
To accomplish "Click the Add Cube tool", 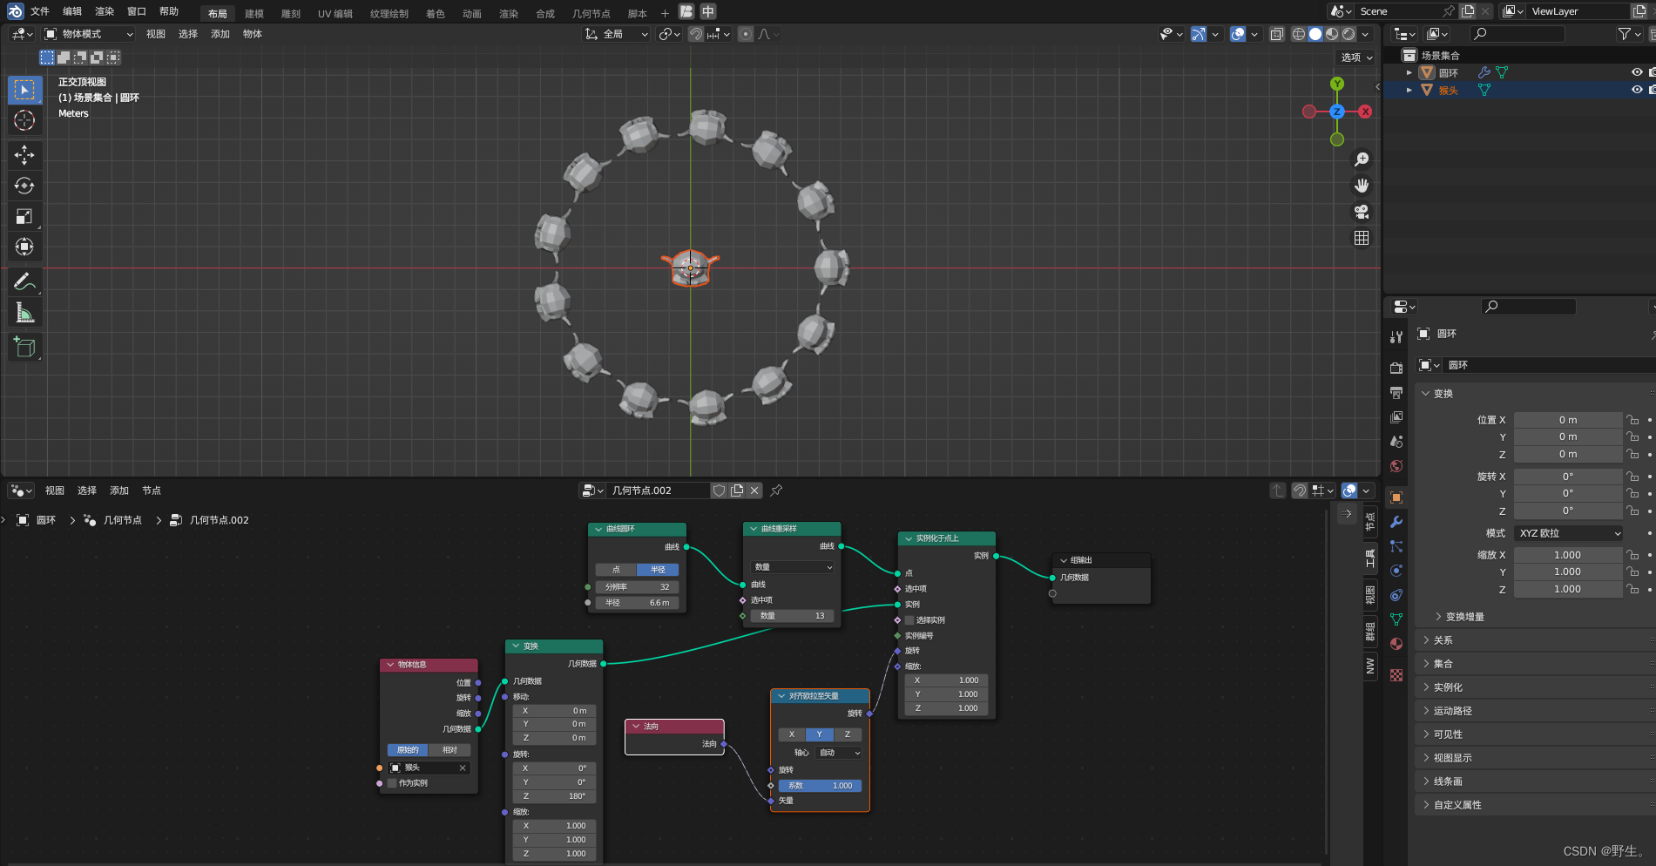I will [x=24, y=347].
